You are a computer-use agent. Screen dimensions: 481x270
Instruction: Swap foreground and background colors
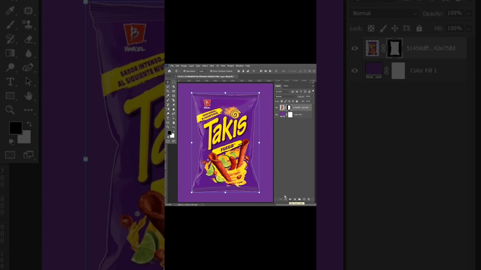pyautogui.click(x=174, y=132)
